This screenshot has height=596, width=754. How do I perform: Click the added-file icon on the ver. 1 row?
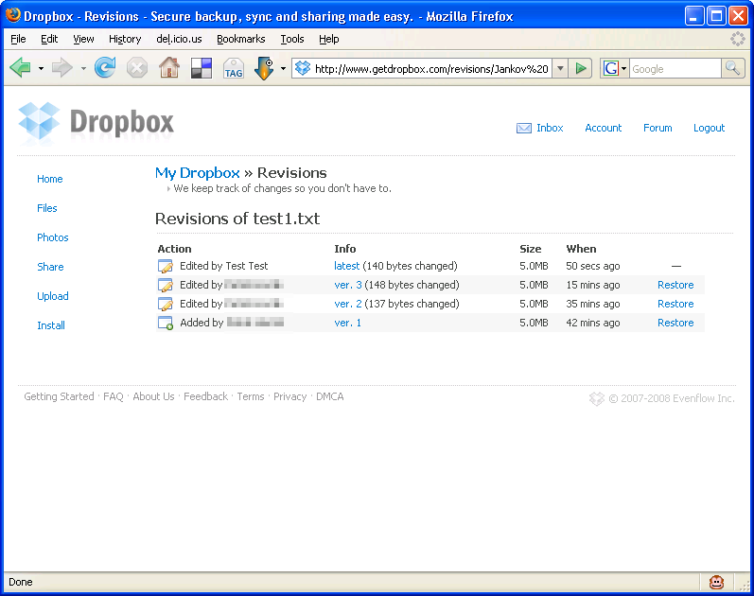tap(166, 323)
